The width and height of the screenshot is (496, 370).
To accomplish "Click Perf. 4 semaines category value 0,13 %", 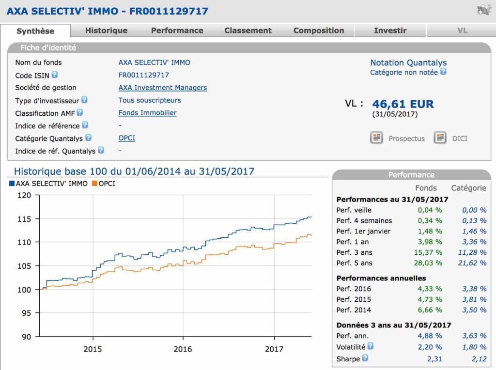I will pos(474,220).
